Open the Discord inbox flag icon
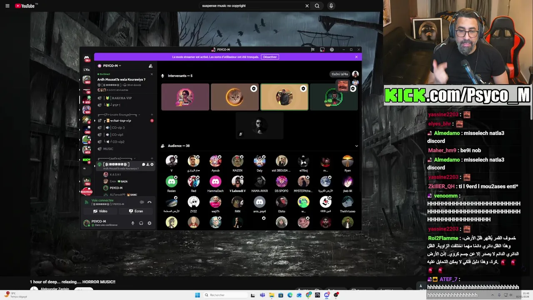 [313, 50]
